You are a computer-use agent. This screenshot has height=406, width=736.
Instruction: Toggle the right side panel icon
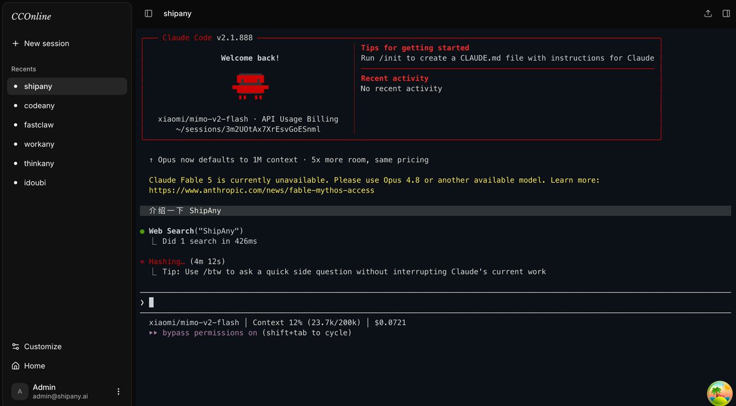coord(726,13)
